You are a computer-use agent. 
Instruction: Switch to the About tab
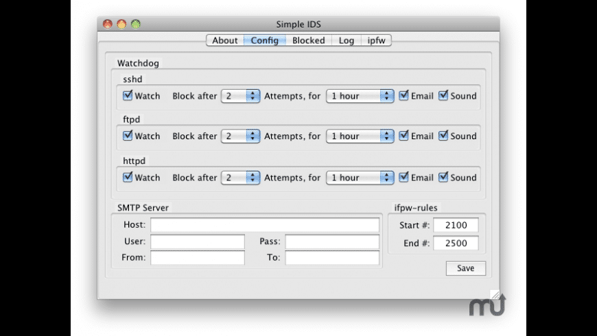tap(224, 40)
